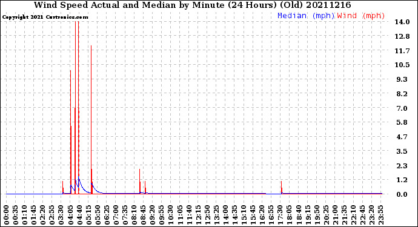Click the 20:25 time axis label
This screenshot has height=227, width=418.
click(326, 214)
